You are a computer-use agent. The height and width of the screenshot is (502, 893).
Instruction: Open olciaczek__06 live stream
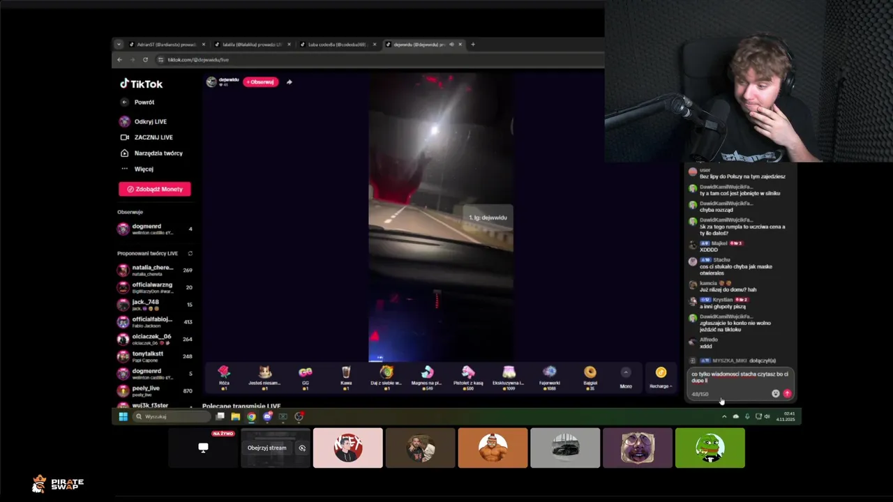click(x=155, y=339)
